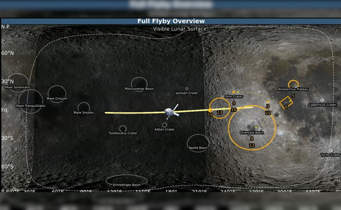Click the small circle marking Jackson Crater

pos(187,89)
